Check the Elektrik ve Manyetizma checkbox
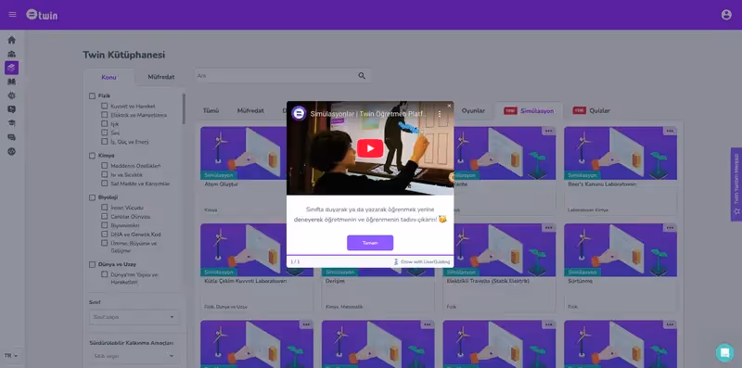 tap(104, 115)
